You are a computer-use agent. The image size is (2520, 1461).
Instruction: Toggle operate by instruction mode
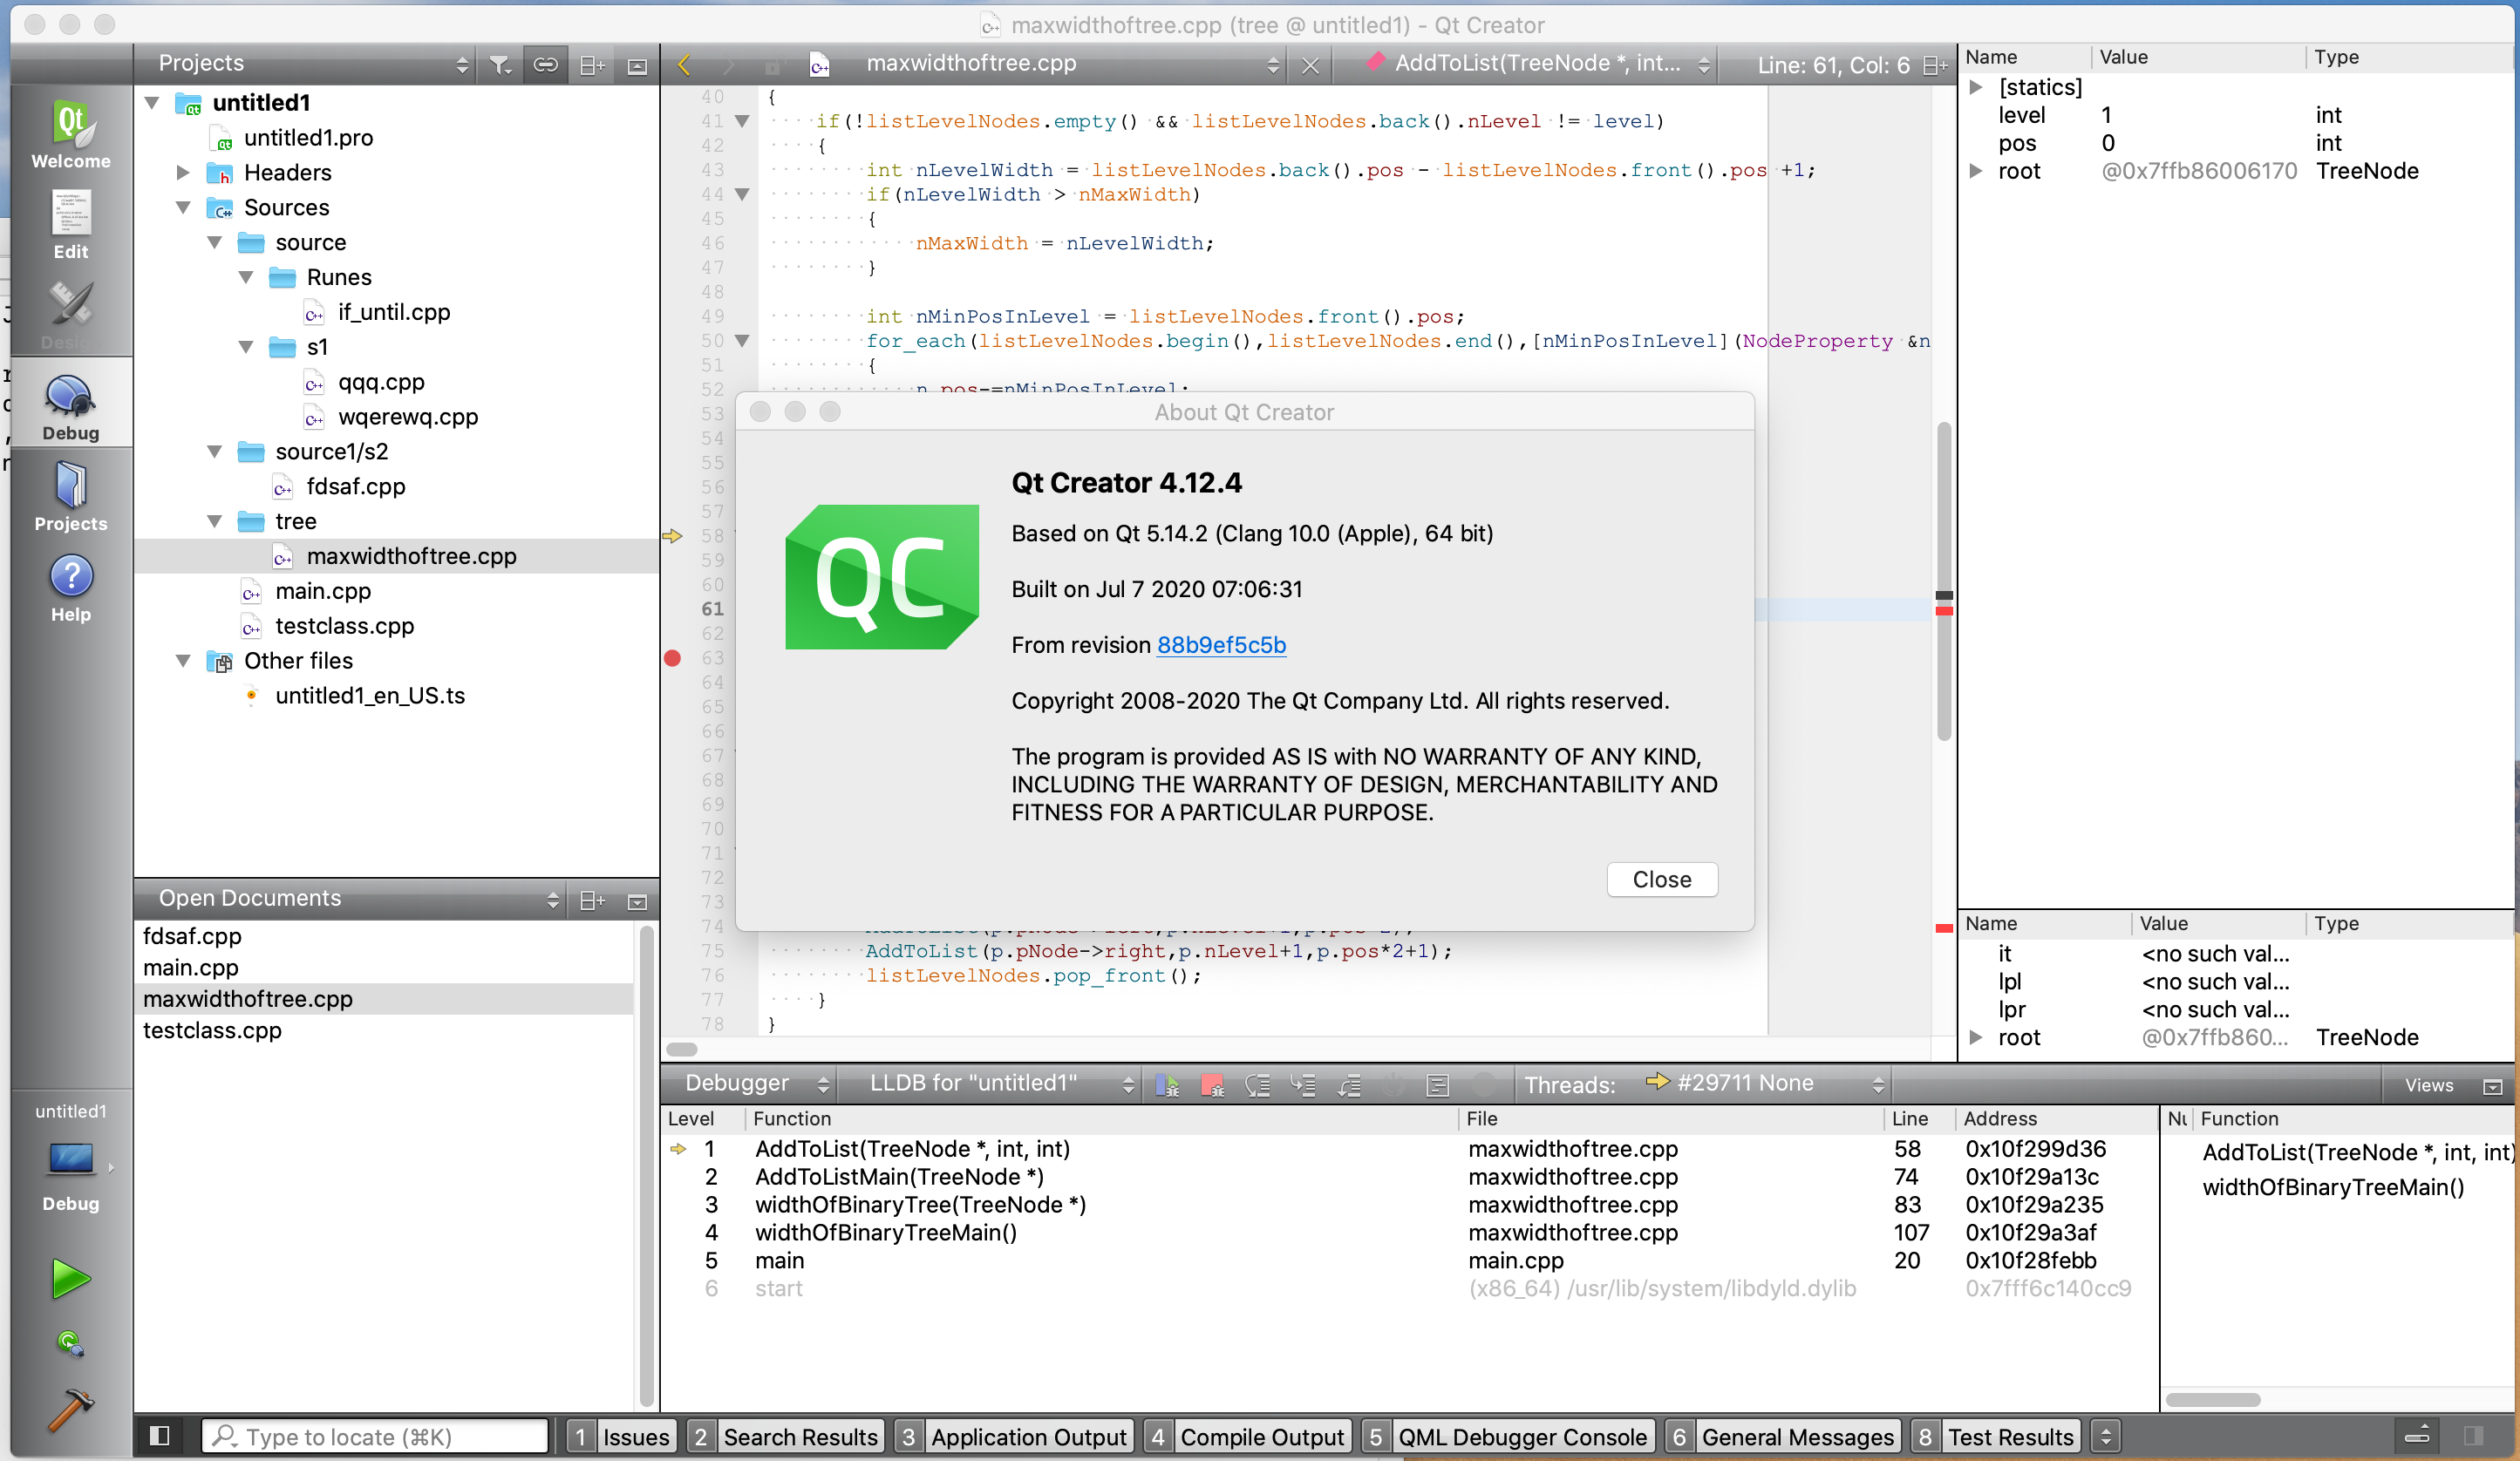[1438, 1084]
